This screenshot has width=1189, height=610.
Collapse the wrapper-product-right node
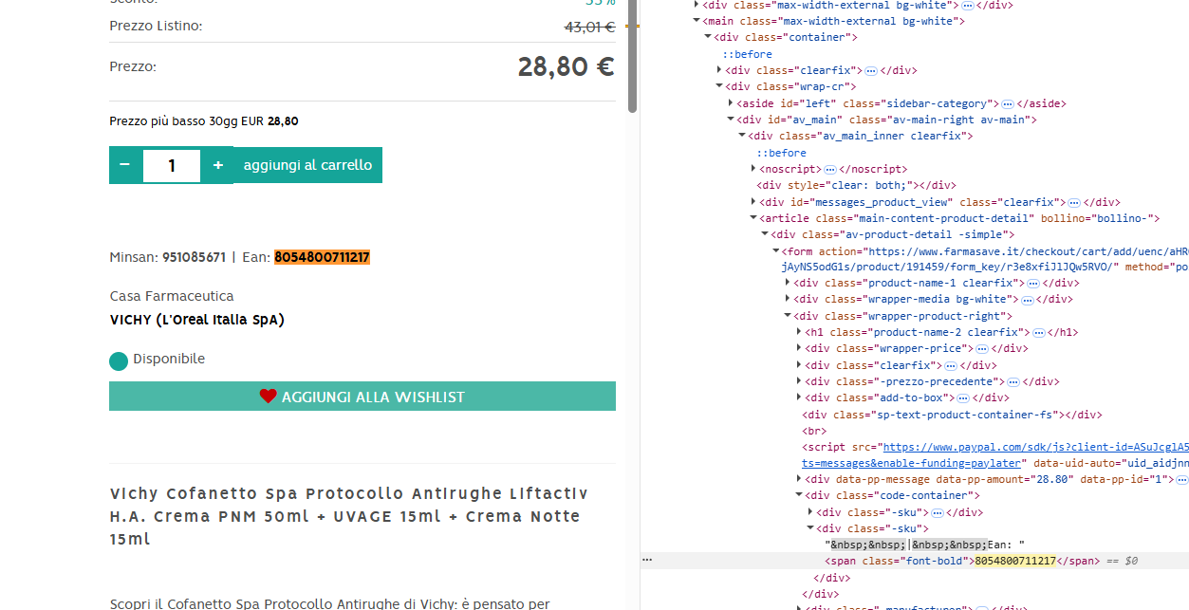click(788, 316)
